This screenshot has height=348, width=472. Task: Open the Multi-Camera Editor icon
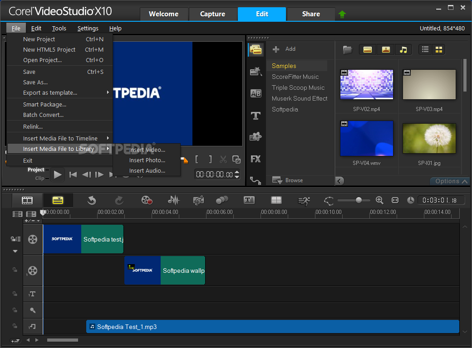point(276,200)
